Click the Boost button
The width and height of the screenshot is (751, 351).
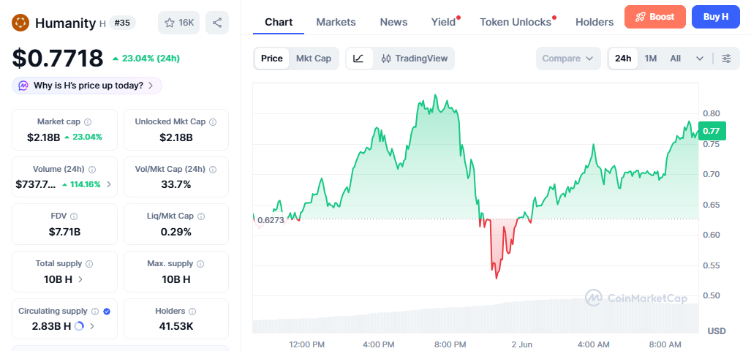click(x=655, y=17)
